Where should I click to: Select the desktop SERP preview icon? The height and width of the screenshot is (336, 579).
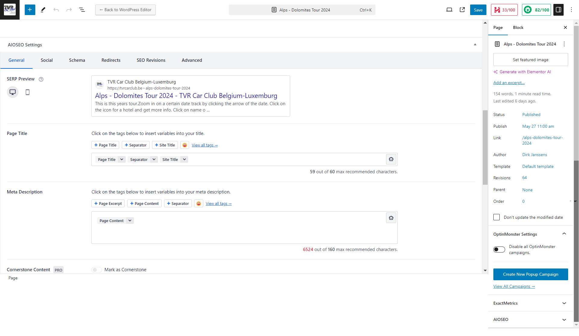pyautogui.click(x=13, y=92)
